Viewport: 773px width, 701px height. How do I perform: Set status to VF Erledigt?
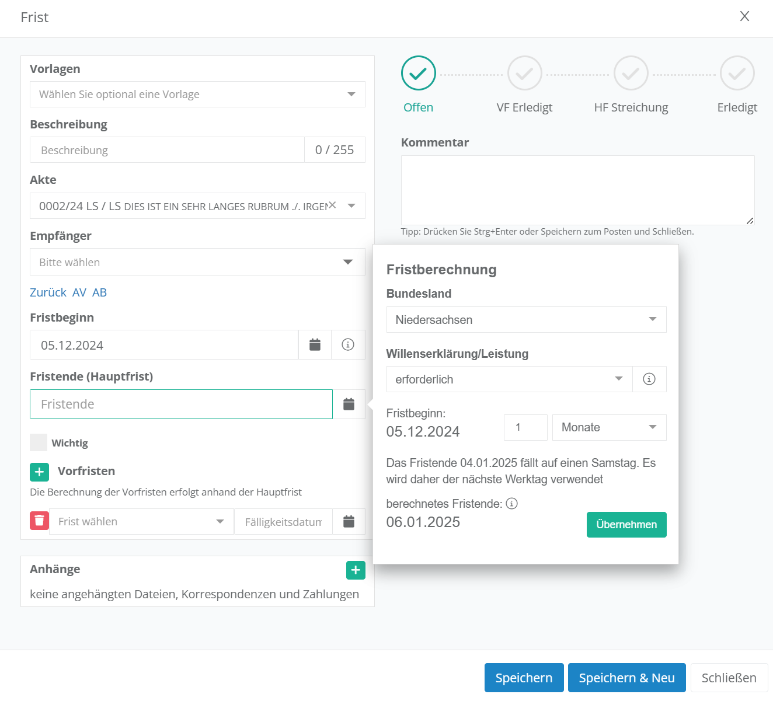point(524,74)
